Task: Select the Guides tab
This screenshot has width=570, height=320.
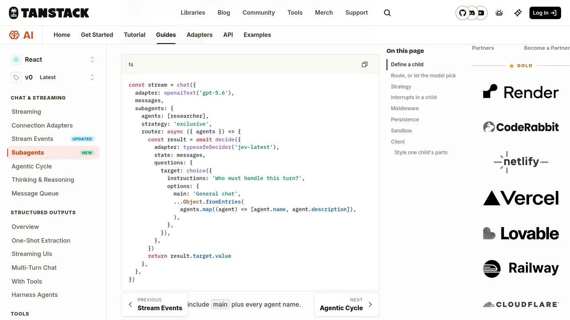Action: [x=166, y=35]
